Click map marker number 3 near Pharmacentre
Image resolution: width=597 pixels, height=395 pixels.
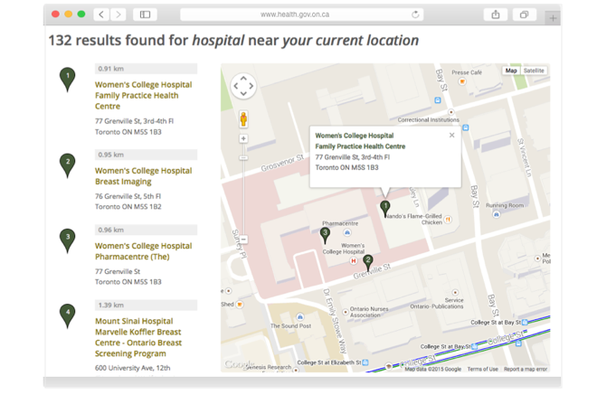tap(326, 235)
